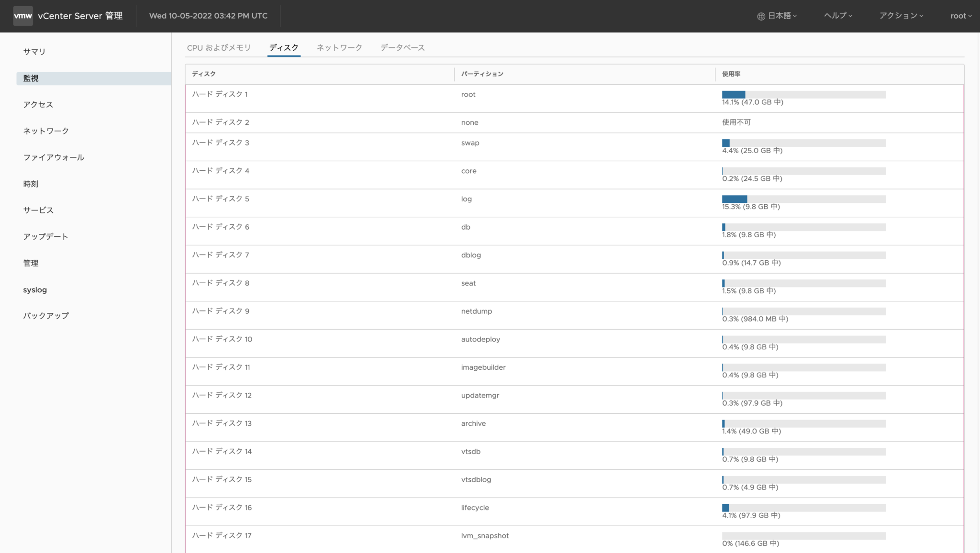Screen dimensions: 980x553
Task: Click the syslog sidebar item
Action: pos(35,288)
